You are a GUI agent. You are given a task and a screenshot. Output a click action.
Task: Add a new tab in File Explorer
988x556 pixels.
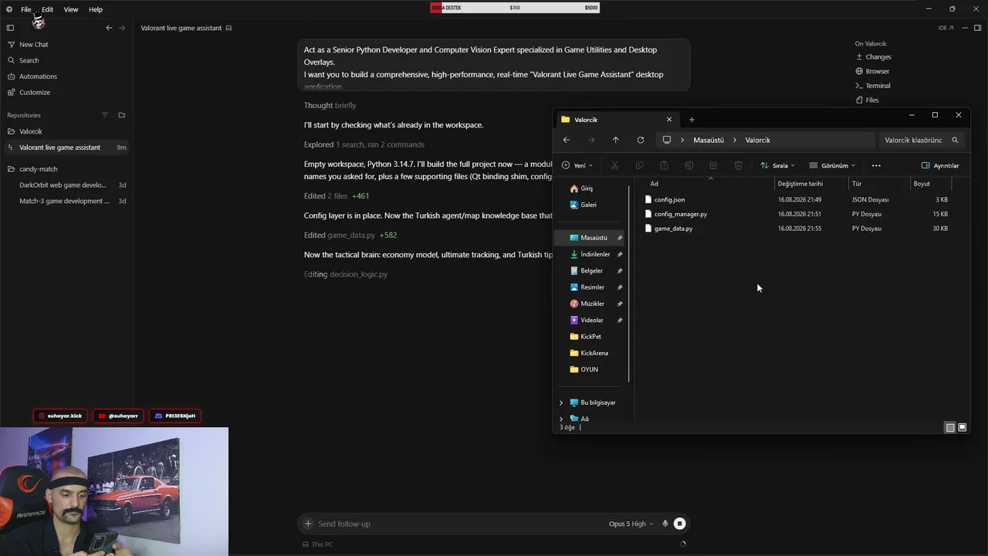click(692, 120)
